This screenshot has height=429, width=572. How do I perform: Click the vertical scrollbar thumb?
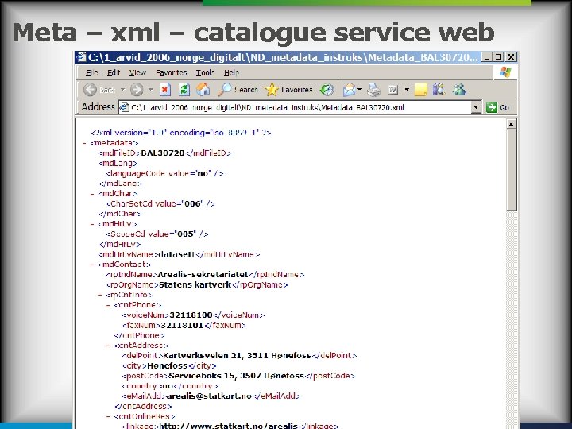coord(511,170)
